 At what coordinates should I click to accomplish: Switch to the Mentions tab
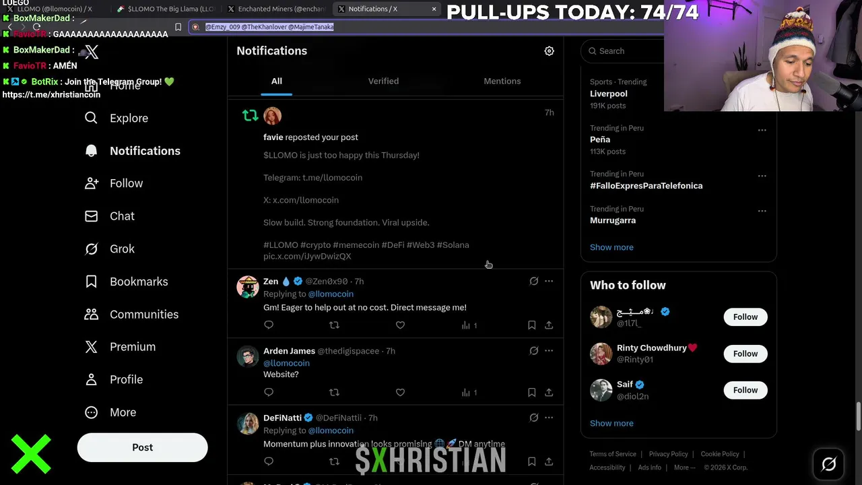point(502,81)
